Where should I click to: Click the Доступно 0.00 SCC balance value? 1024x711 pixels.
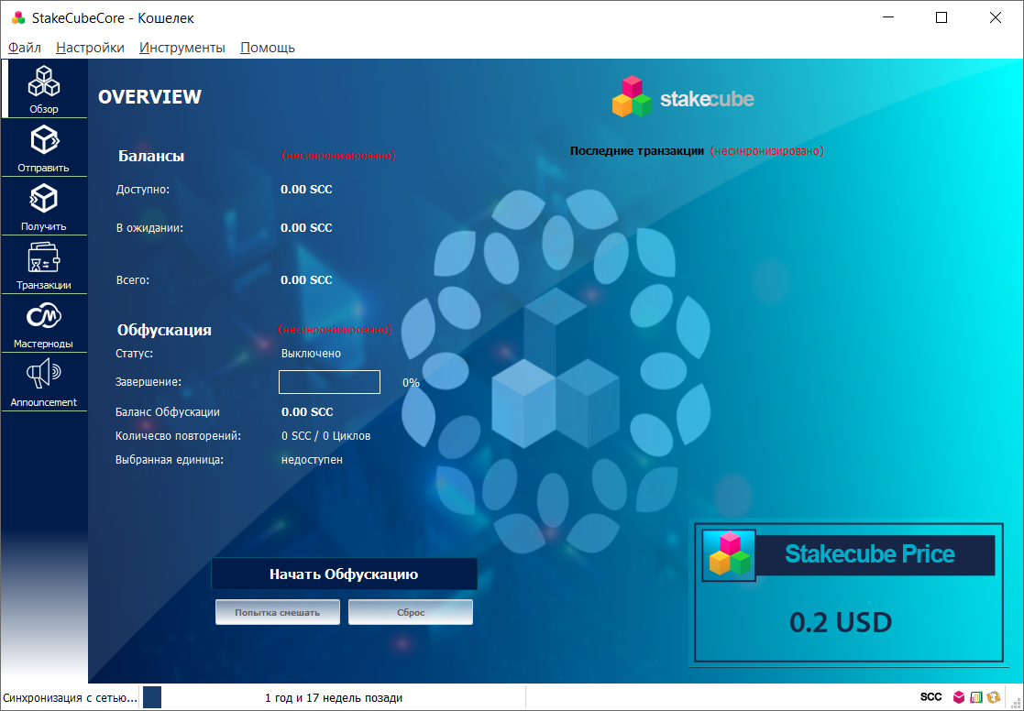[306, 190]
